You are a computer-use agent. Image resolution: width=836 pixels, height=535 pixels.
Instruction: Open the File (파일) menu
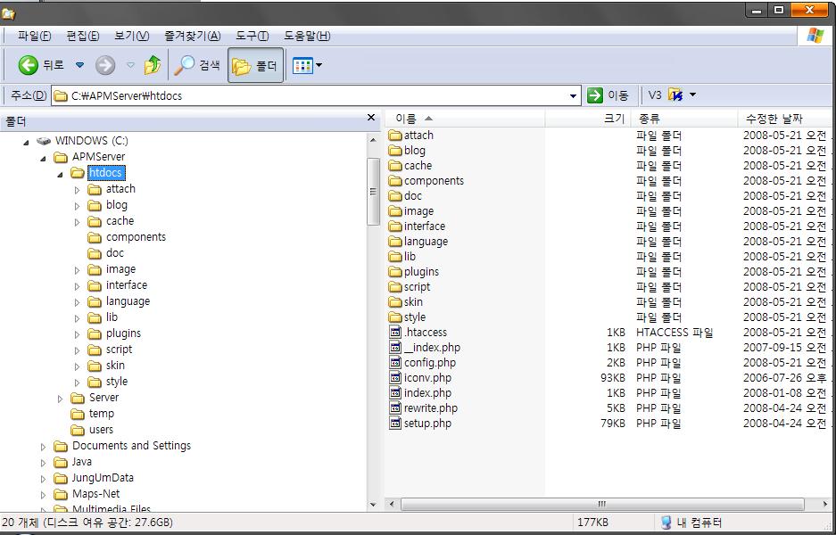[35, 36]
